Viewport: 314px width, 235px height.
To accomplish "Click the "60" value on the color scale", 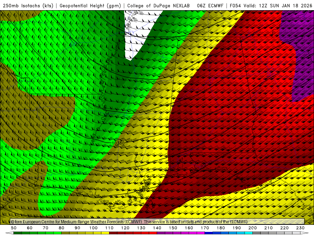I will click(29, 228).
